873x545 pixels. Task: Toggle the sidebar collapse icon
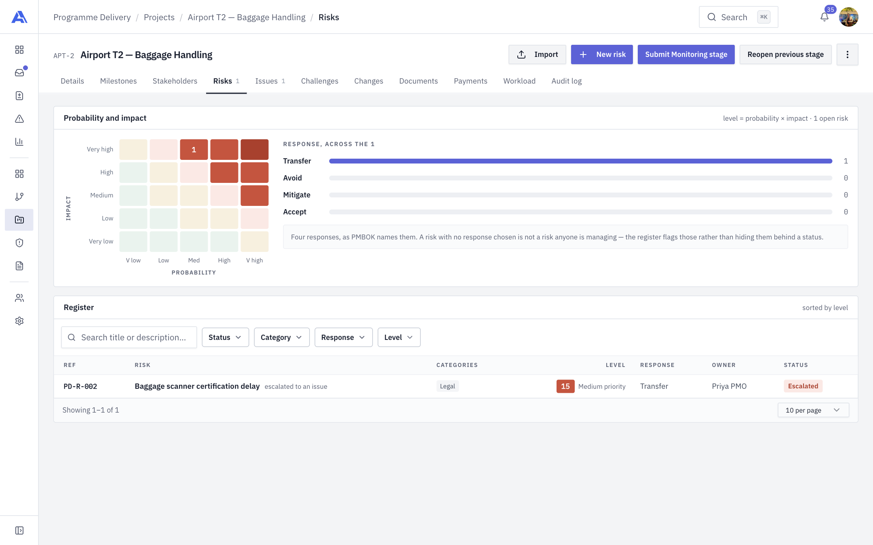pos(19,530)
